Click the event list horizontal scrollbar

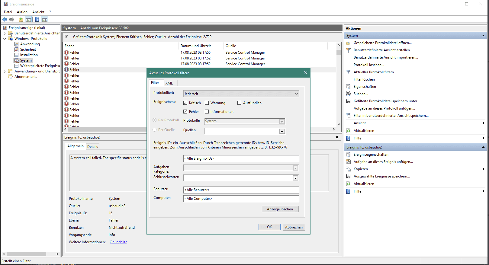coord(106,129)
